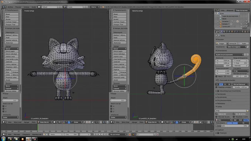Viewport: 251px width, 141px height.
Task: Open viewport shading selector in left viewport header
Action: pyautogui.click(x=55, y=122)
